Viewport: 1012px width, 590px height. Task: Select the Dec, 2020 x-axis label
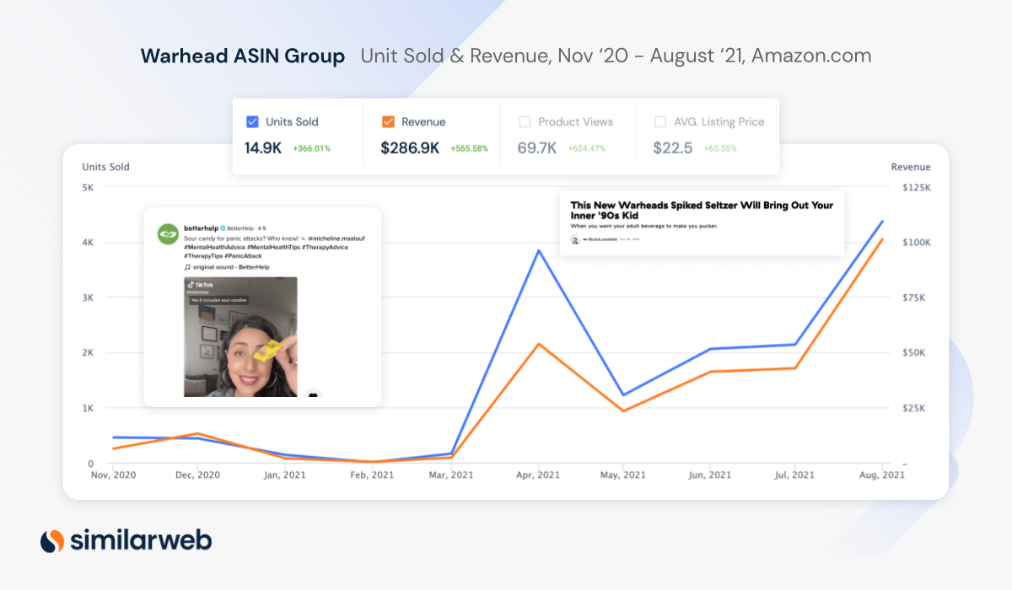197,475
